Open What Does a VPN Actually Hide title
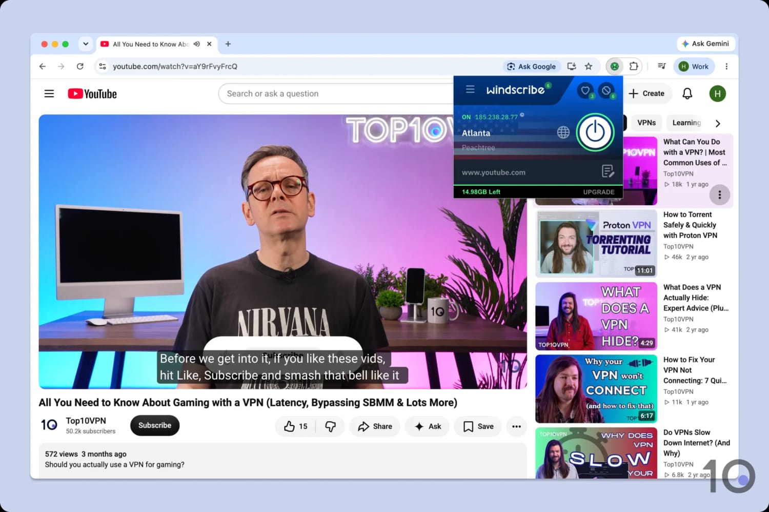Screen dimensions: 769x512 696,298
